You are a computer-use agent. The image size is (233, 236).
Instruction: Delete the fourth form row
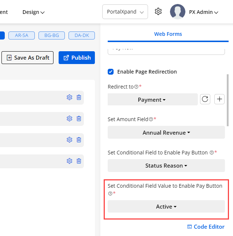[x=79, y=161]
